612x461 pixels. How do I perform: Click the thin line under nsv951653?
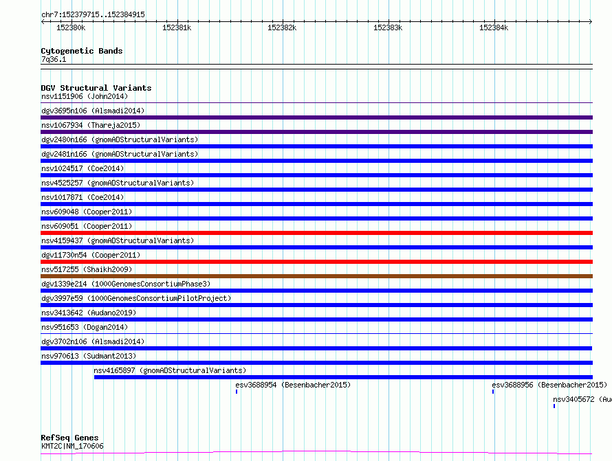click(x=316, y=333)
